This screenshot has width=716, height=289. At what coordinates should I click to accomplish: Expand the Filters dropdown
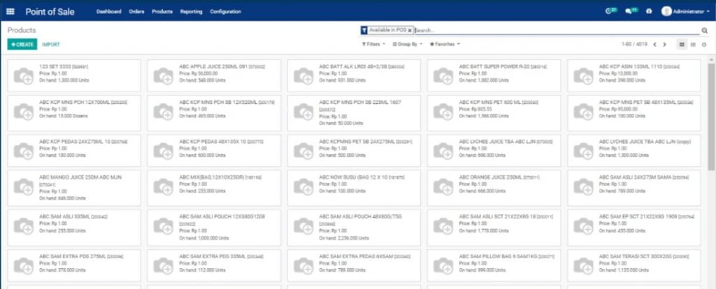(x=371, y=44)
